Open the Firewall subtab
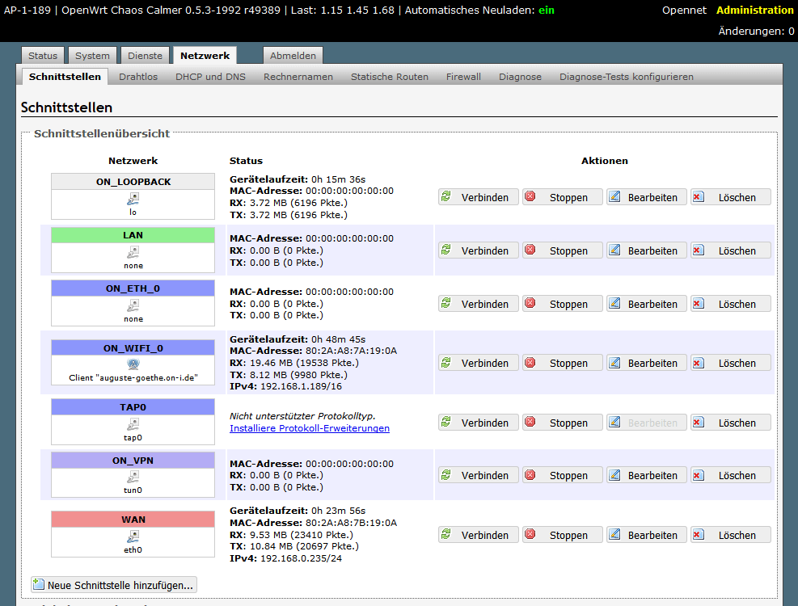 pyautogui.click(x=463, y=77)
